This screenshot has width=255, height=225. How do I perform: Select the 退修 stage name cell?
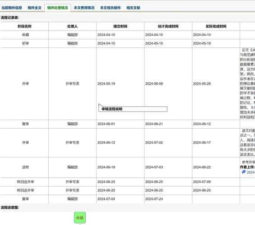pyautogui.click(x=25, y=167)
